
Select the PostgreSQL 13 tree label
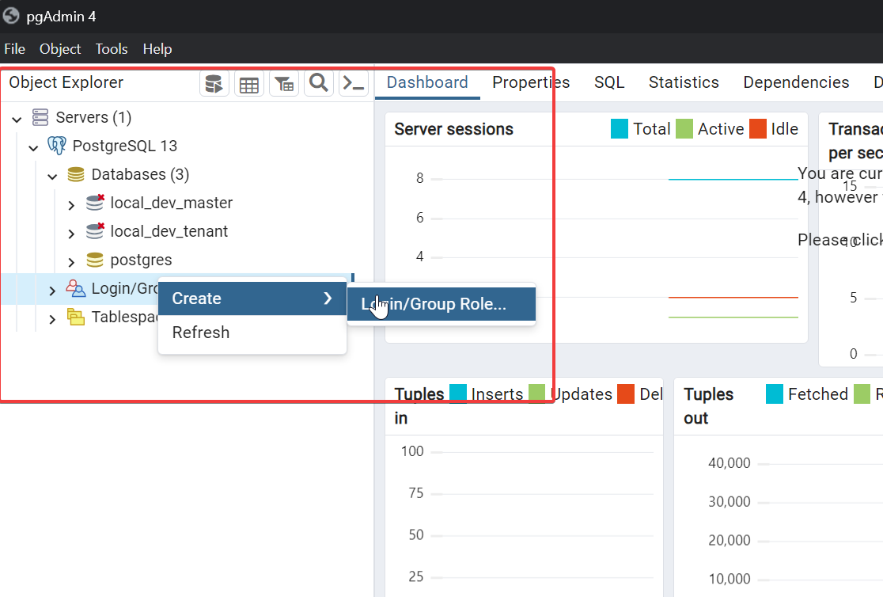tap(125, 146)
